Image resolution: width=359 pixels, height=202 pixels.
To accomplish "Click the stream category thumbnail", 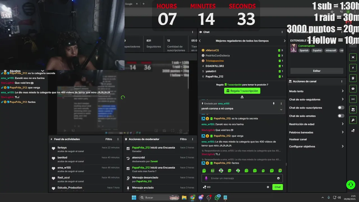I will tap(293, 48).
